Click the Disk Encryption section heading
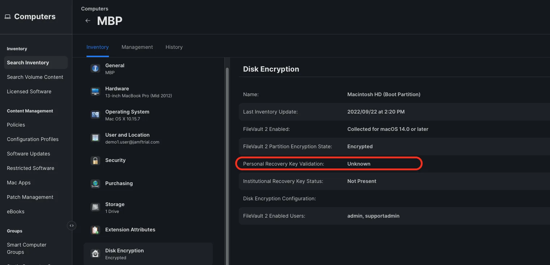This screenshot has height=265, width=550. (x=271, y=69)
